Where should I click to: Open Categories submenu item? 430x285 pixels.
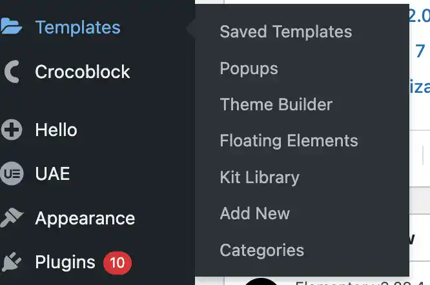(262, 250)
